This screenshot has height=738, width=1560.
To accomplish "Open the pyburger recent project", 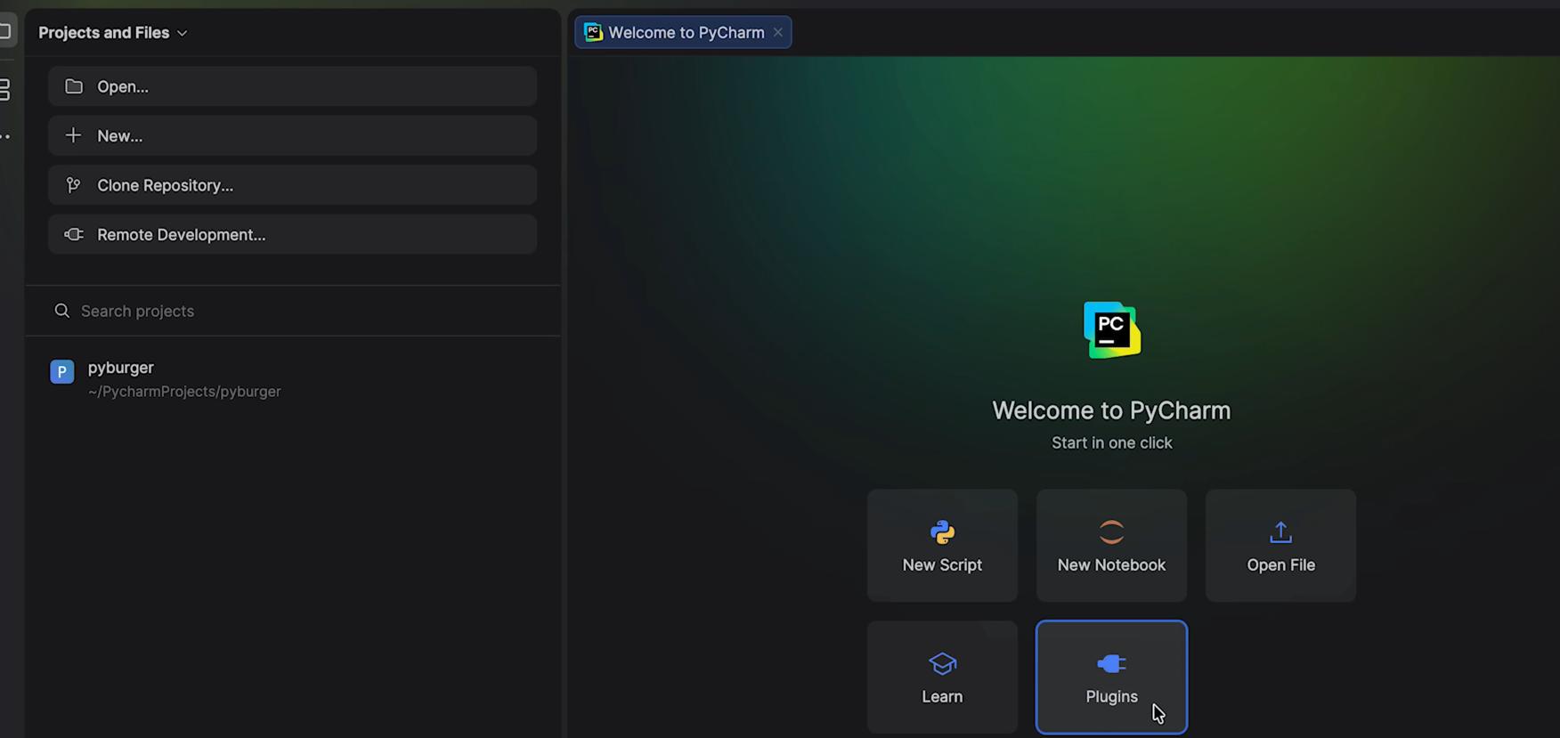I will (x=292, y=379).
